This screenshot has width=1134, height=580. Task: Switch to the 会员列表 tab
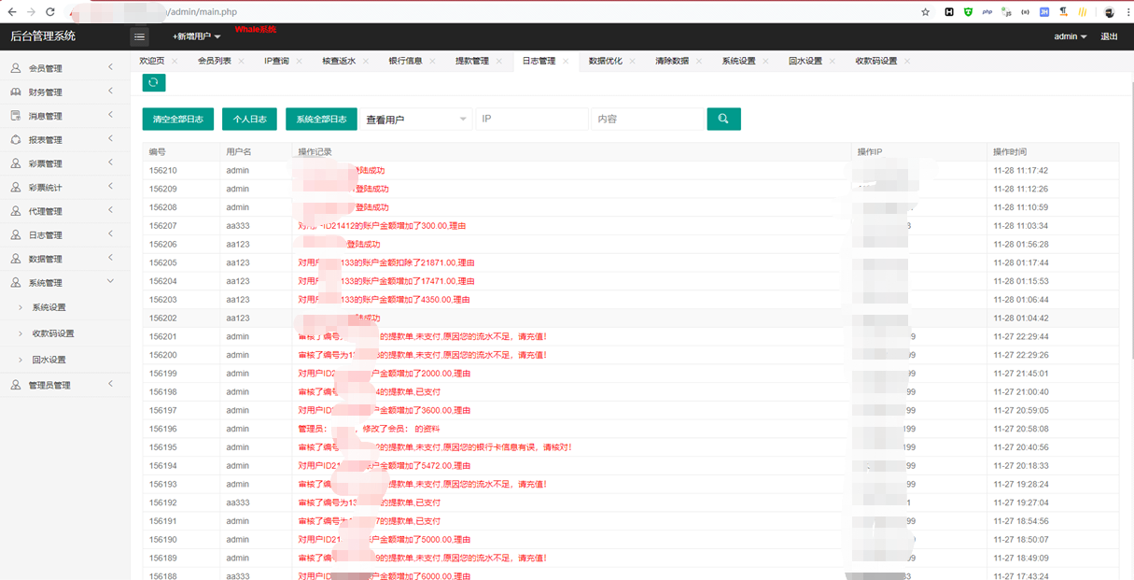[x=214, y=61]
